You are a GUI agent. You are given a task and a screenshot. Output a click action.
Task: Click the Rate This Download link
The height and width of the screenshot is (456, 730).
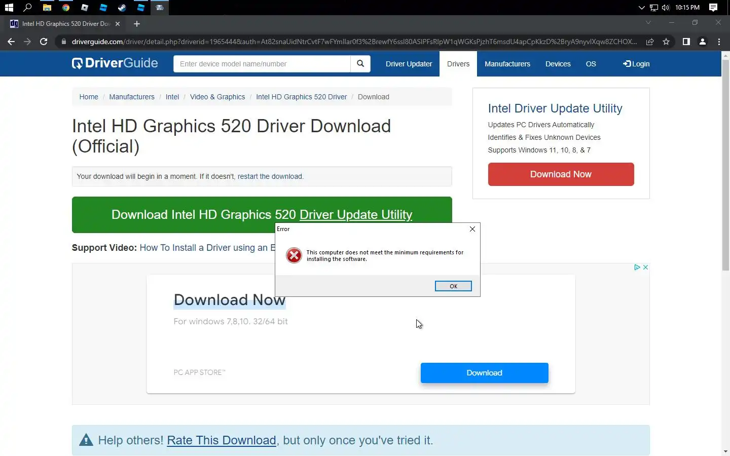(222, 440)
